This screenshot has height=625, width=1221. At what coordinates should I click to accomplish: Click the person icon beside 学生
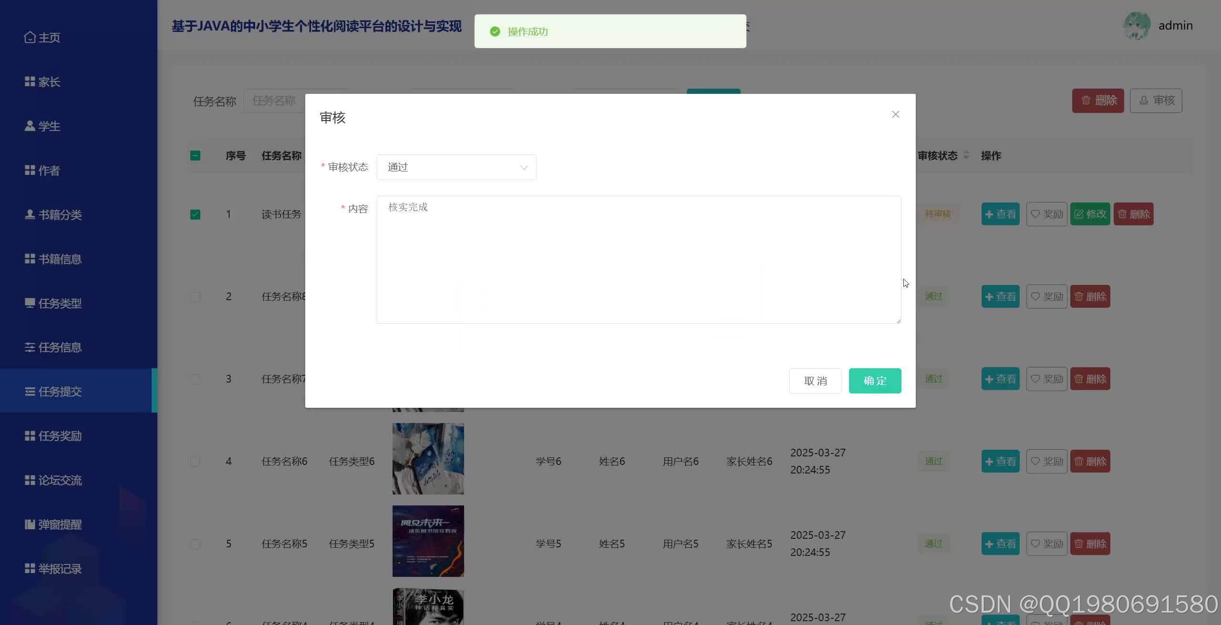coord(30,126)
